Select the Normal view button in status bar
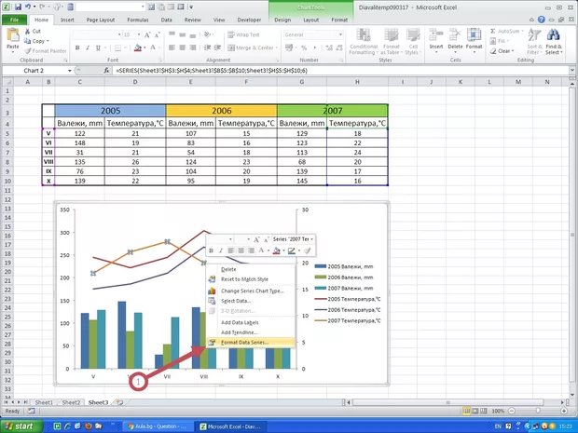The height and width of the screenshot is (433, 578). coord(467,411)
